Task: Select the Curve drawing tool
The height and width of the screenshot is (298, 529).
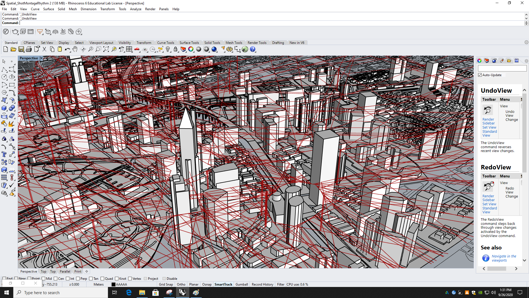Action: click(12, 92)
